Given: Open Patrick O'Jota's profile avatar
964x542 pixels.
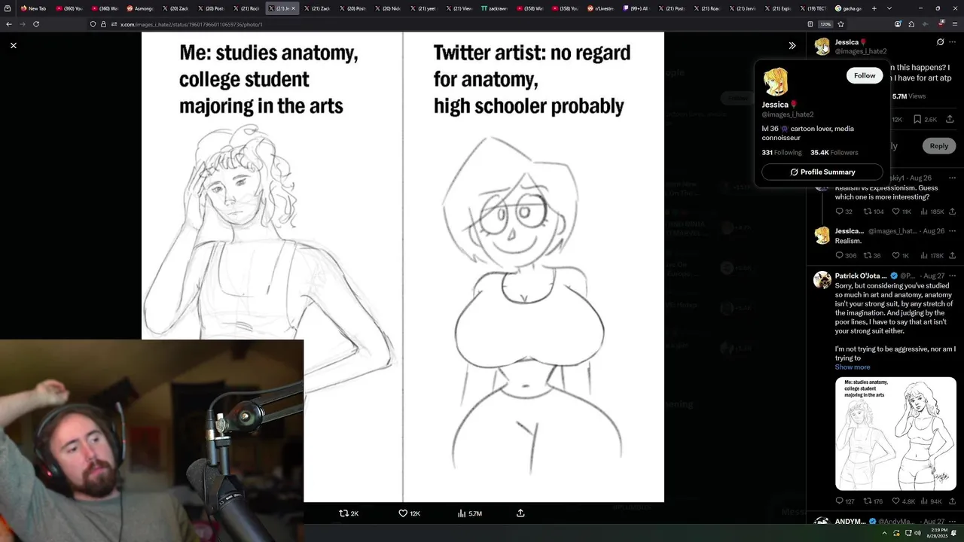Looking at the screenshot, I should pyautogui.click(x=822, y=280).
